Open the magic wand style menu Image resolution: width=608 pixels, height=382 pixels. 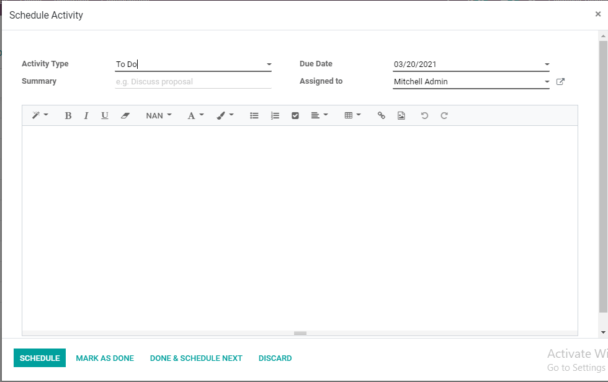point(40,115)
